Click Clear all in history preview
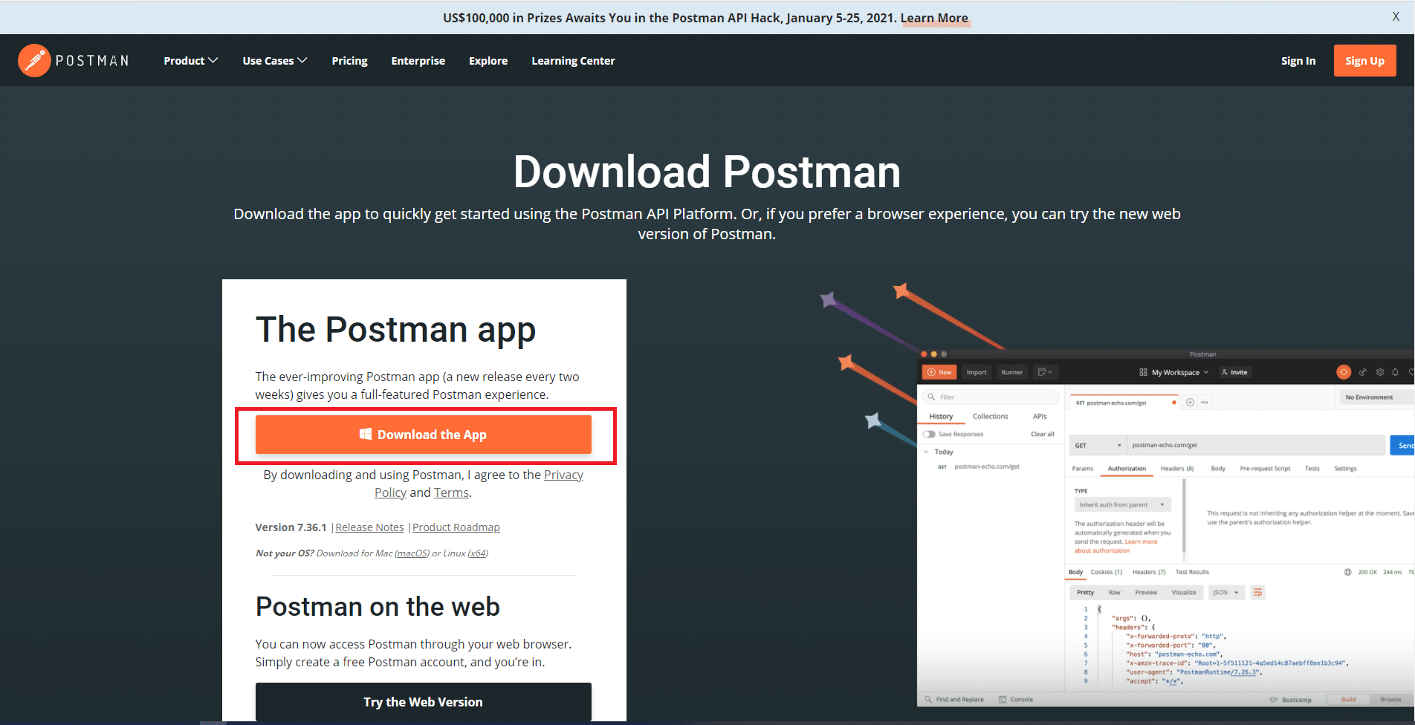The height and width of the screenshot is (725, 1415). 1042,435
